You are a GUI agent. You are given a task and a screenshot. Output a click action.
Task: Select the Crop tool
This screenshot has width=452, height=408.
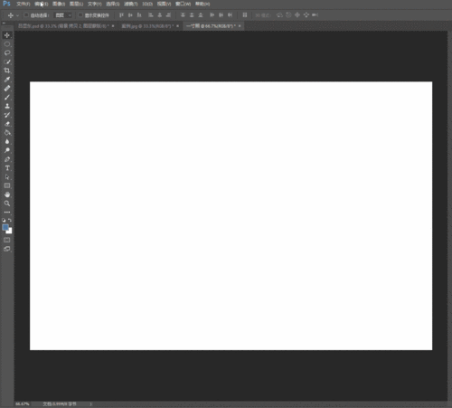pyautogui.click(x=7, y=71)
